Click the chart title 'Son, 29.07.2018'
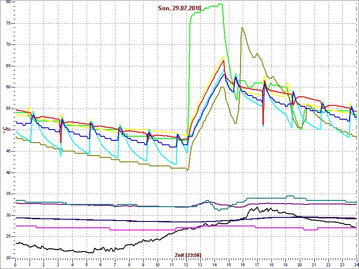The image size is (359, 269). (179, 8)
